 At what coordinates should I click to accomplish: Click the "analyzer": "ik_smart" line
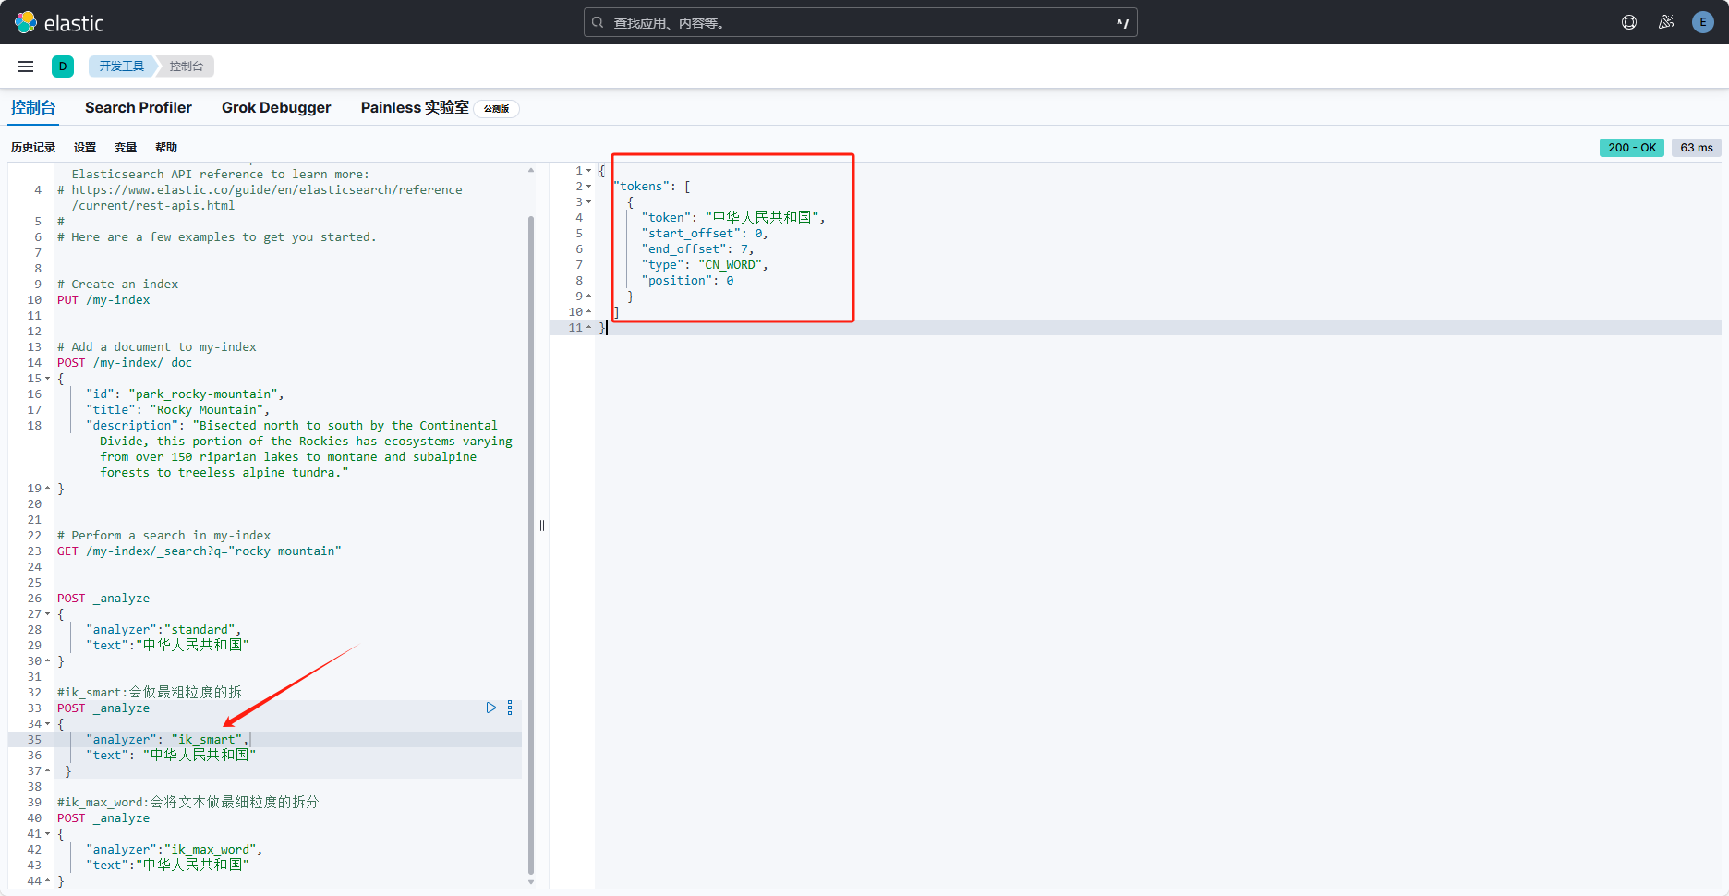pos(167,740)
